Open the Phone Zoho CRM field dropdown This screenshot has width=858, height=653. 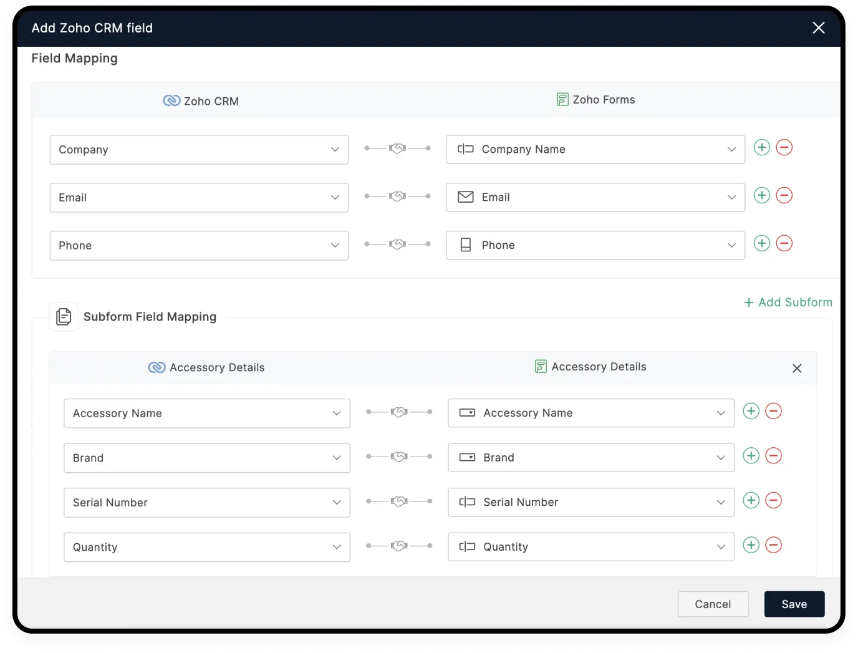(x=199, y=246)
